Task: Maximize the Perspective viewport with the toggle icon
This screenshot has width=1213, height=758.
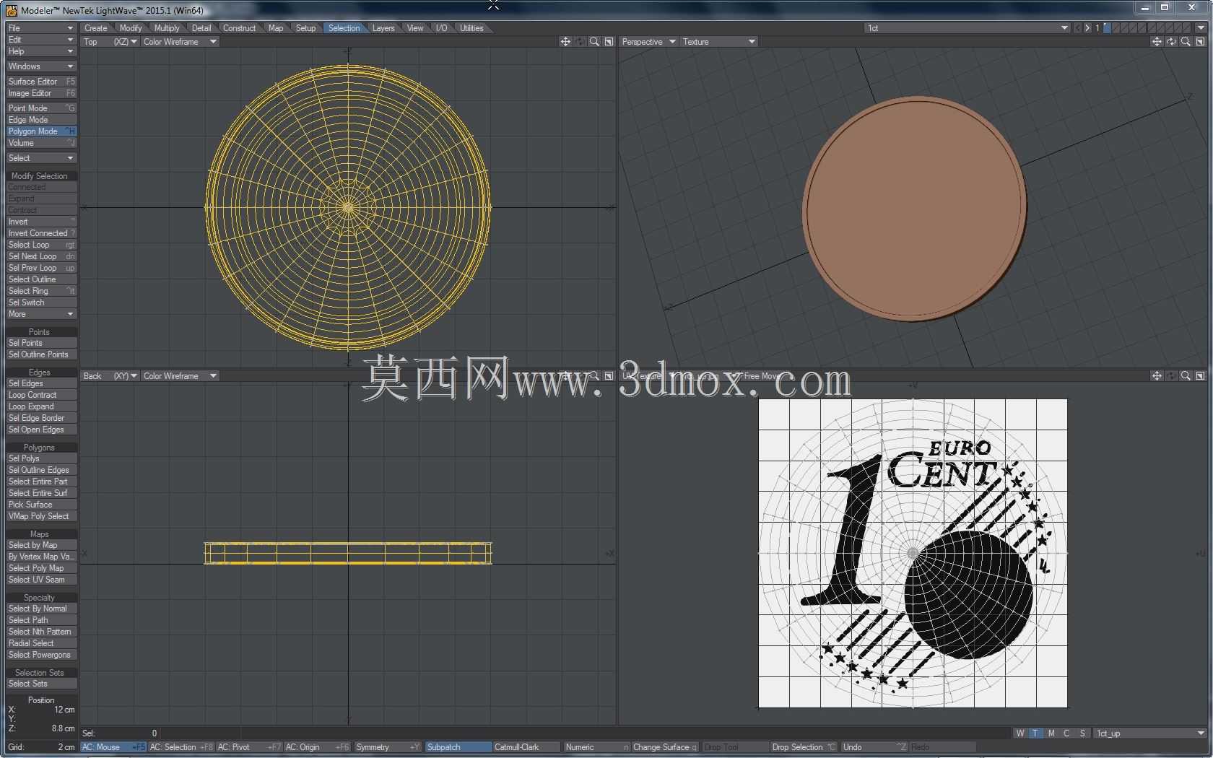Action: 1200,42
